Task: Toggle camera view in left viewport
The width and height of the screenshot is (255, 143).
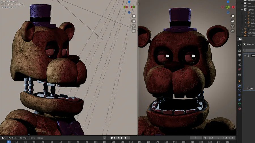Action: 134,26
